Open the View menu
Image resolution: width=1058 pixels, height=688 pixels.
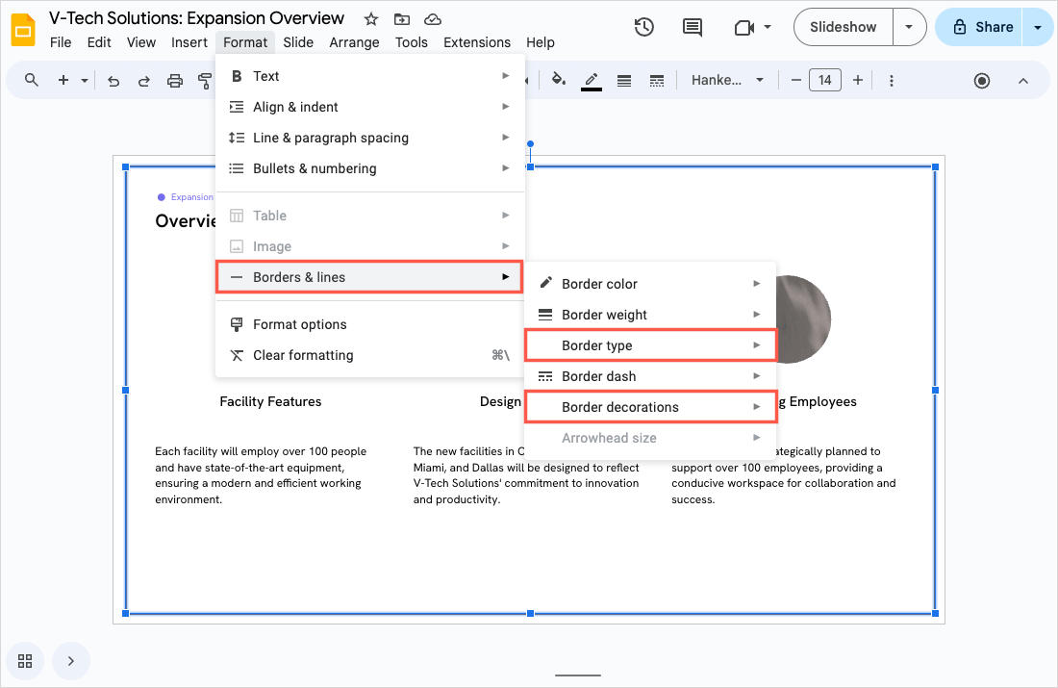click(141, 42)
